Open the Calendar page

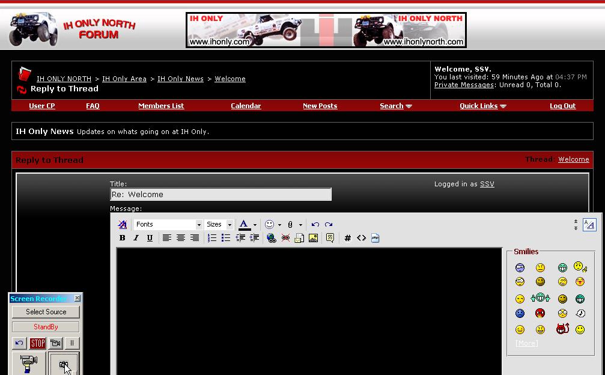(246, 106)
